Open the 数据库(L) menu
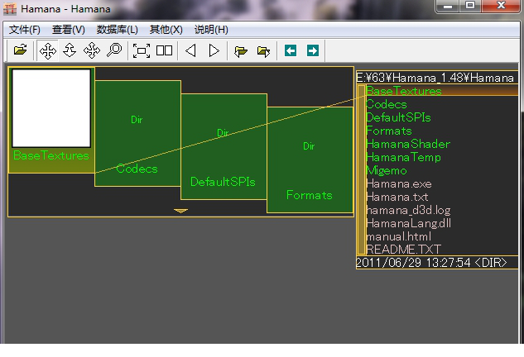Image resolution: width=524 pixels, height=357 pixels. (x=118, y=30)
